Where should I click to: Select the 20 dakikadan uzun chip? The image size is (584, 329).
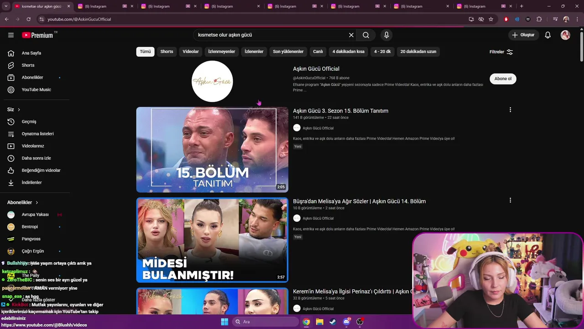[418, 52]
